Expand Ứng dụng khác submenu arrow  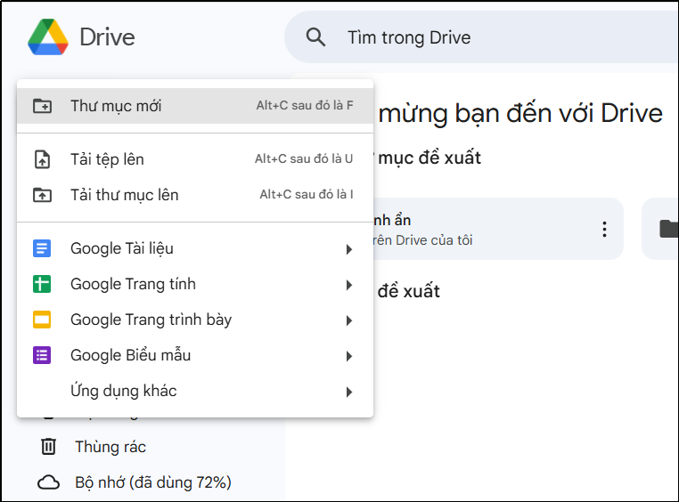(349, 392)
